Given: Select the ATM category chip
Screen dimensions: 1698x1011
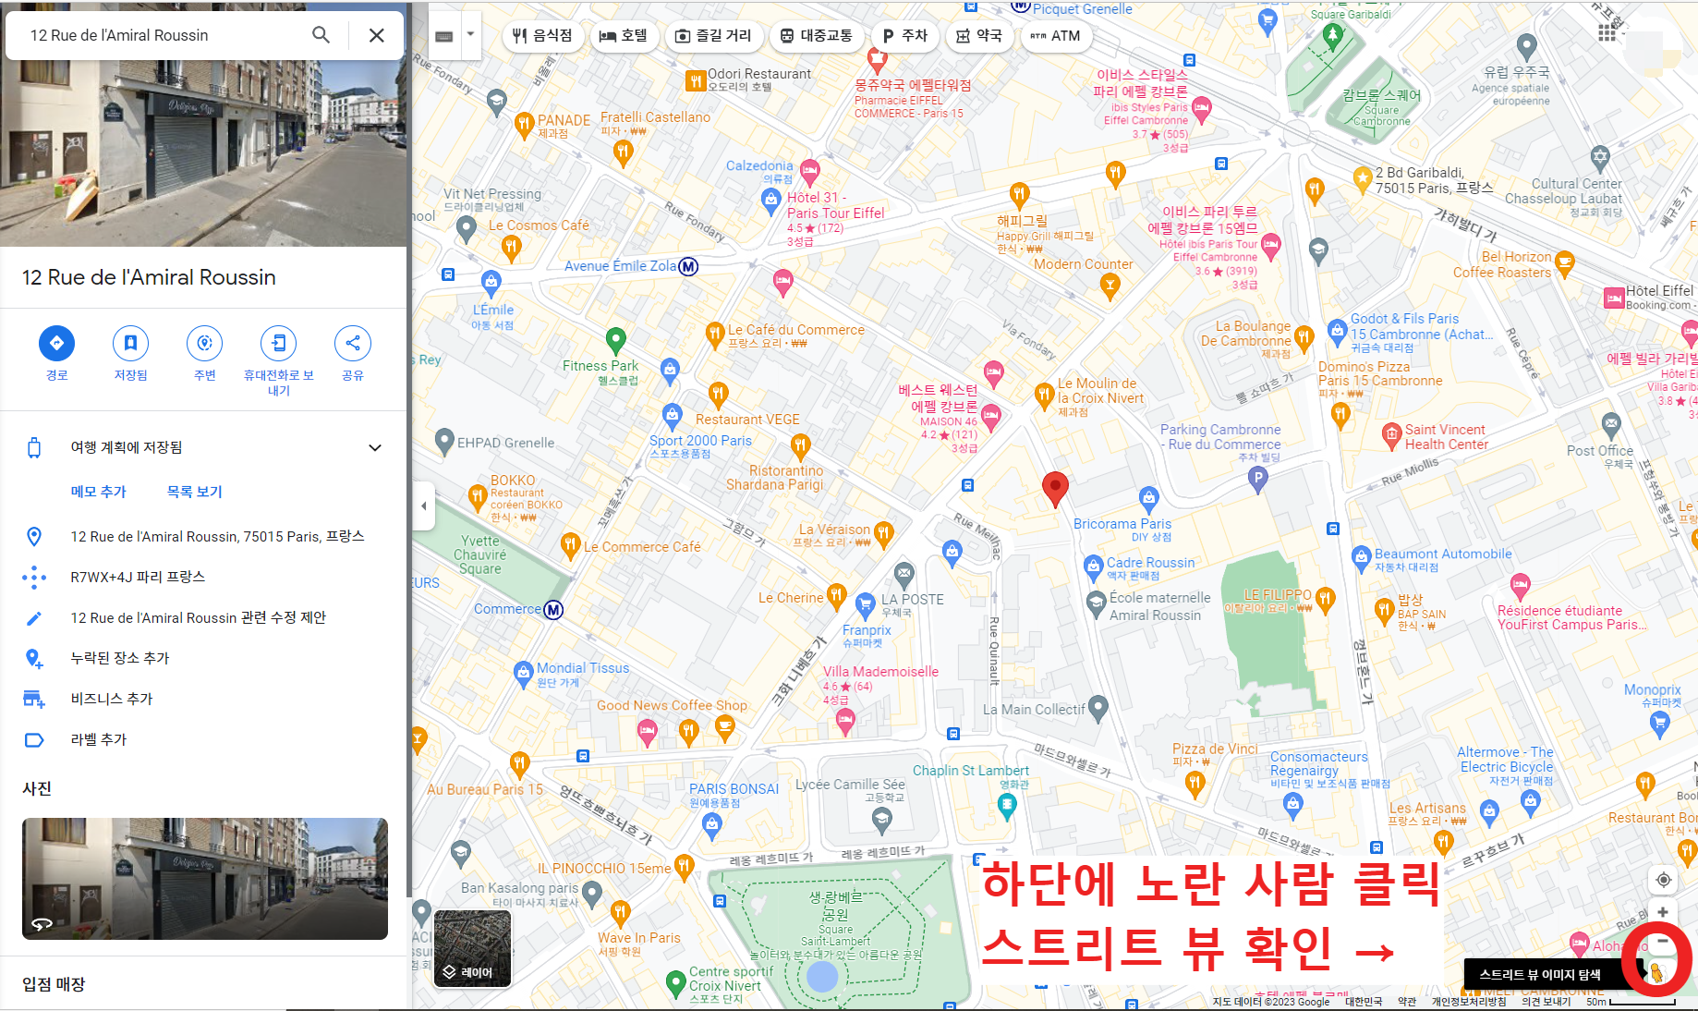Looking at the screenshot, I should click(x=1056, y=35).
